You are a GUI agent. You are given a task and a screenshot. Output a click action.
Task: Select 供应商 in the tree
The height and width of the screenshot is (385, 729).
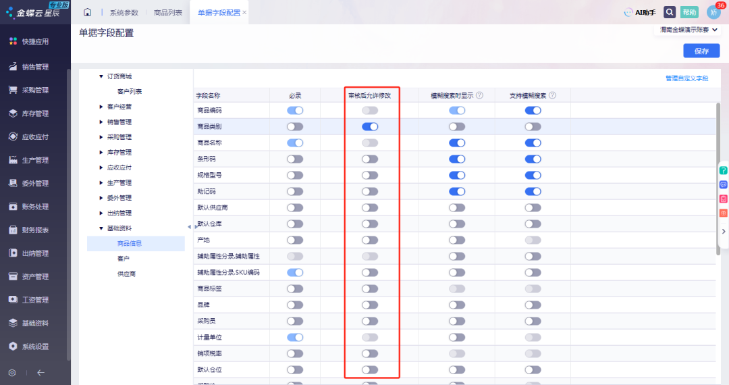coord(126,274)
